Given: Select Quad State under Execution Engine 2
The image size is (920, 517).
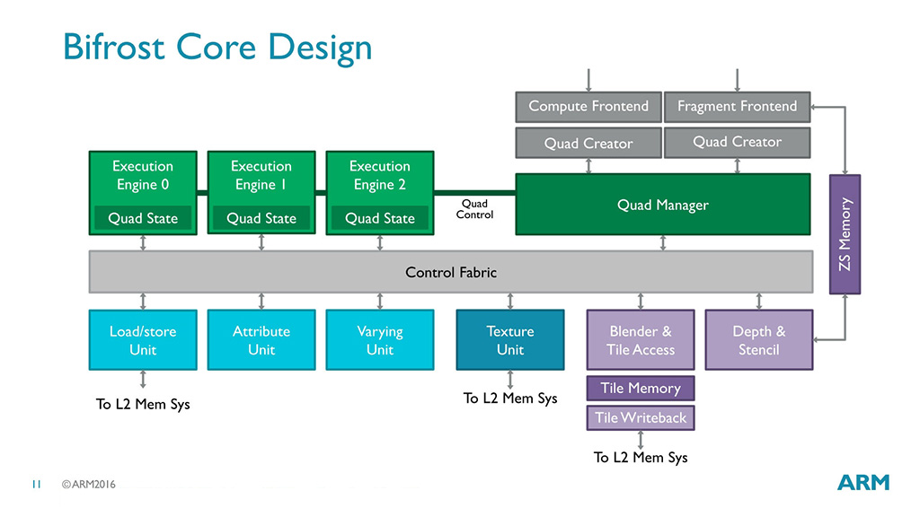Looking at the screenshot, I should pyautogui.click(x=380, y=218).
